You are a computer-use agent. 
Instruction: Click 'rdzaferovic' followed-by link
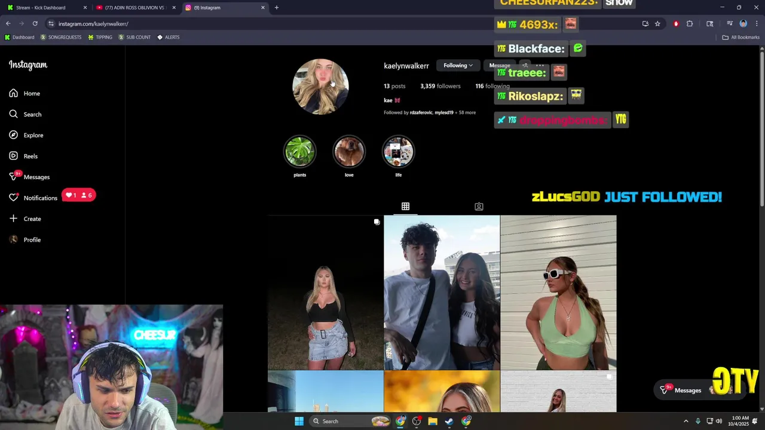click(421, 112)
